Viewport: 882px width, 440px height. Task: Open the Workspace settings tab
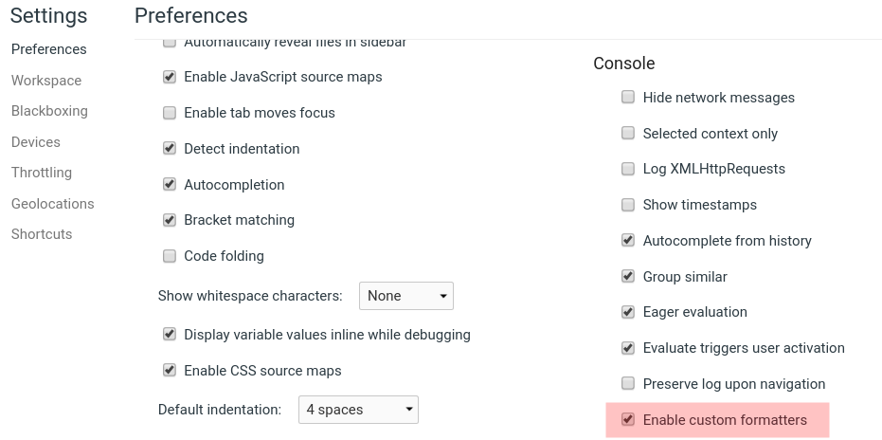pos(46,81)
